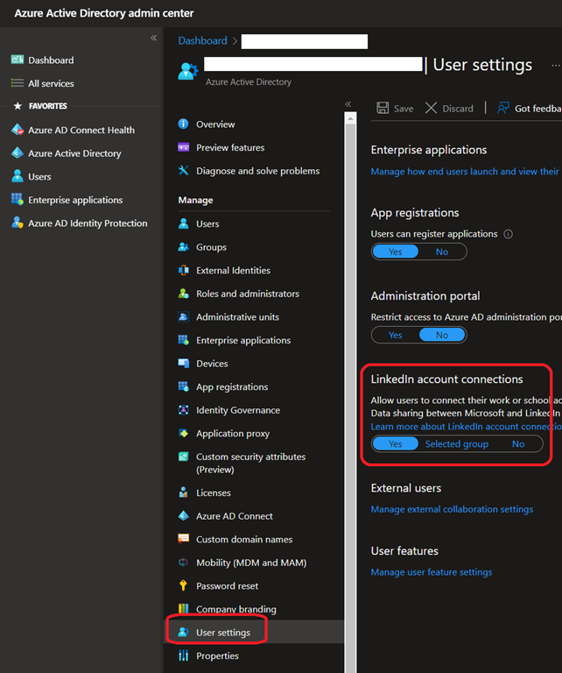Click the Azure AD Identity Protection icon

point(18,223)
